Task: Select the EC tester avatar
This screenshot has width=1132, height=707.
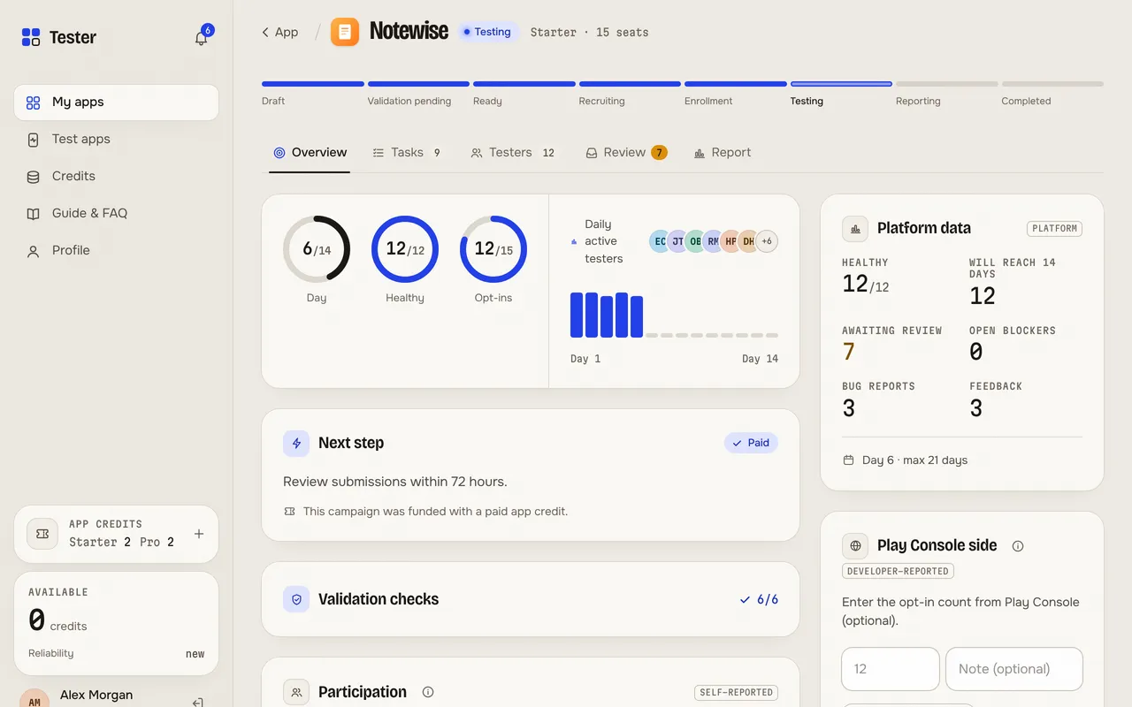Action: tap(660, 241)
